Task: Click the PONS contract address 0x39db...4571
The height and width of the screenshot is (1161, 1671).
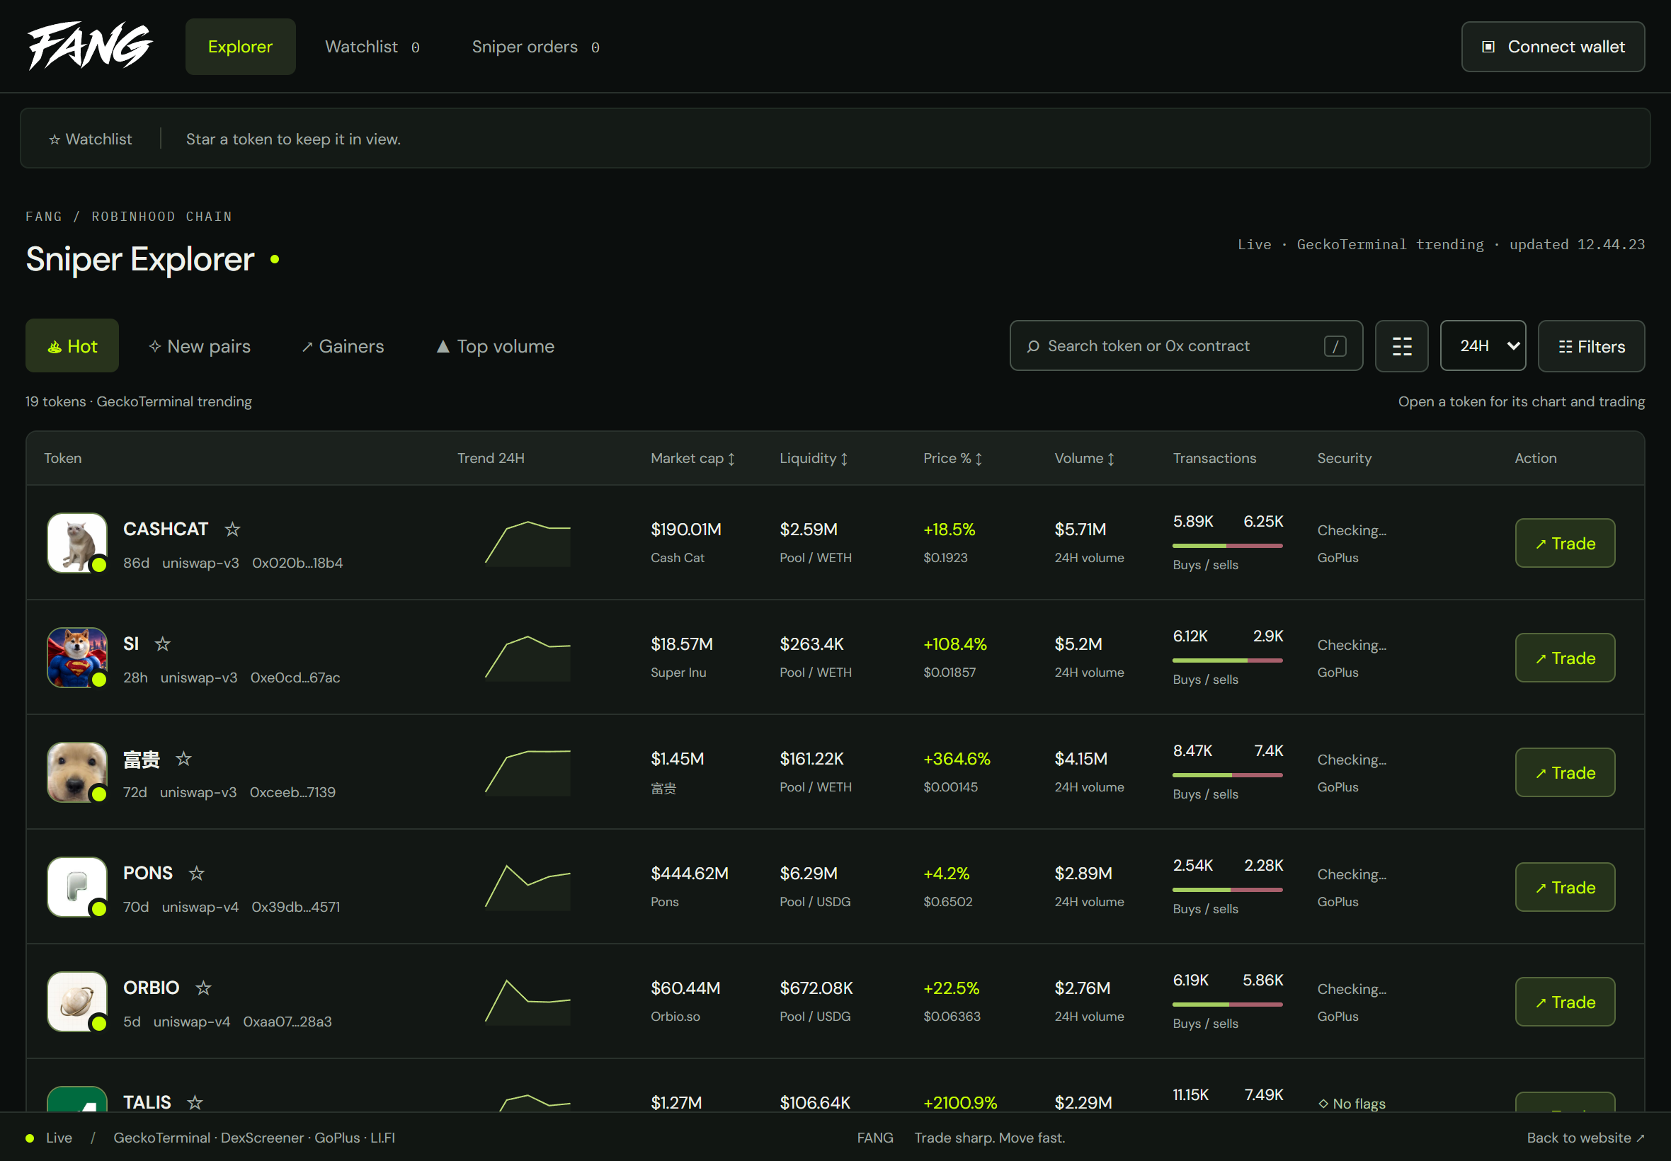Action: tap(295, 907)
